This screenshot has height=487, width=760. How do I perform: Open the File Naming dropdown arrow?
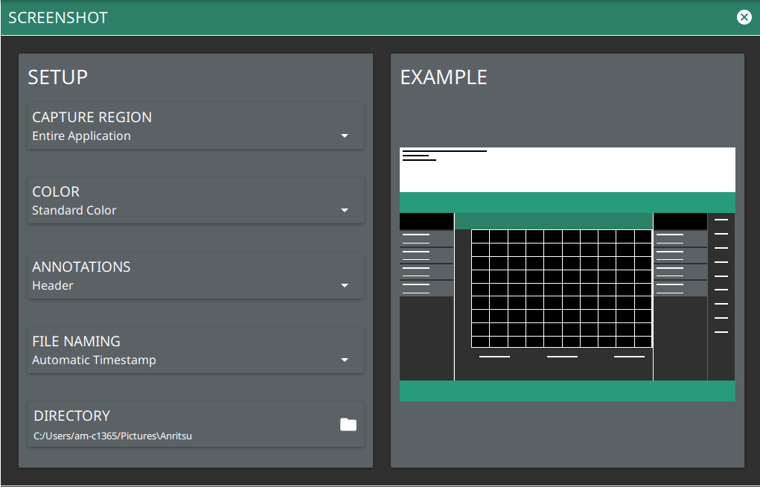[x=344, y=360]
